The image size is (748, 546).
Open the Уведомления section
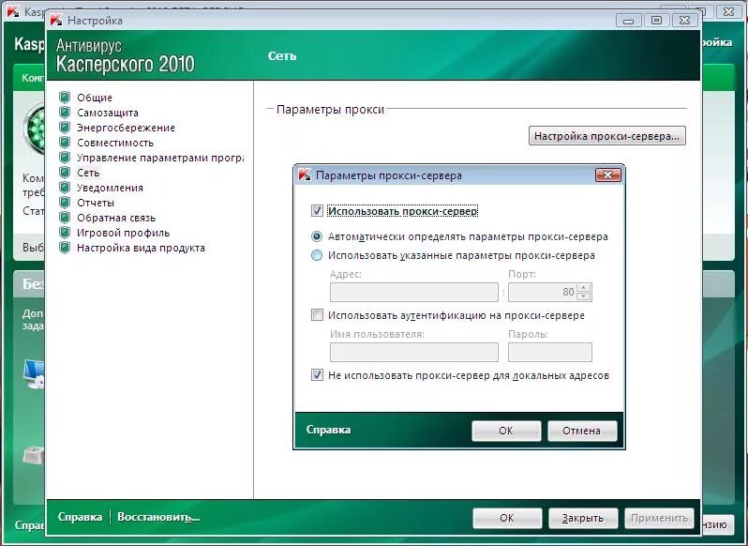(110, 188)
